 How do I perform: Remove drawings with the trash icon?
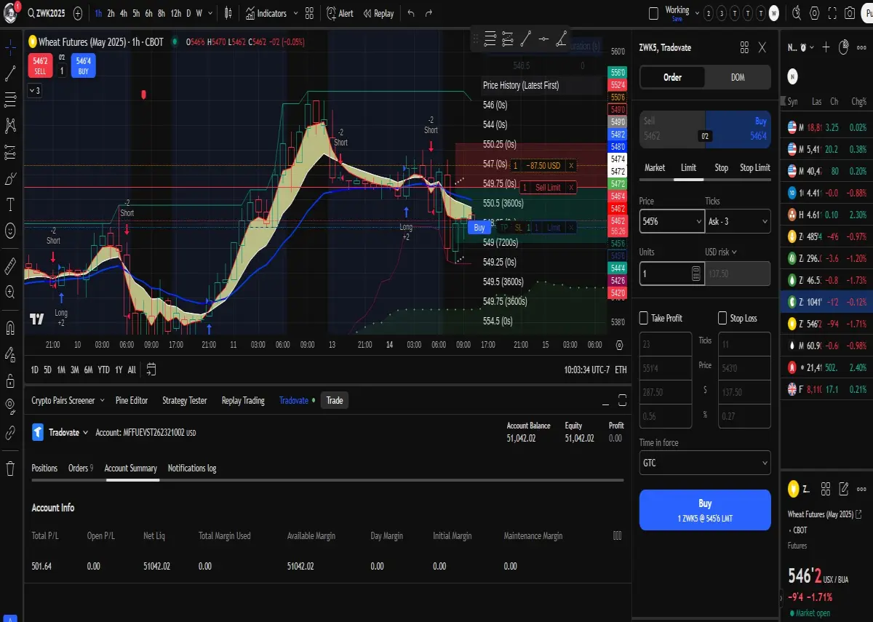[10, 468]
